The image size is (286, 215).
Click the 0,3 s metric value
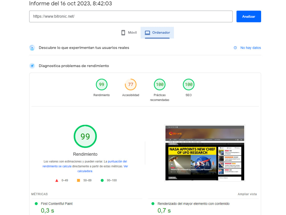[47, 211]
